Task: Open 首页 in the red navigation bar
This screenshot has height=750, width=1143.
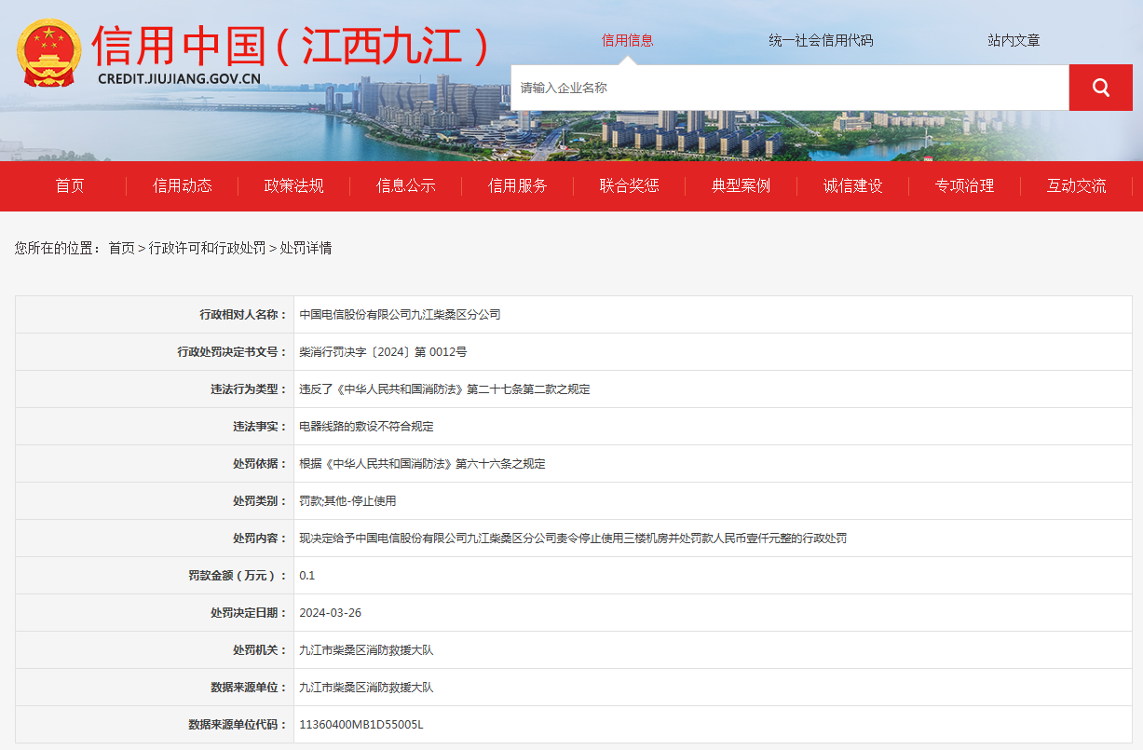Action: [x=70, y=185]
